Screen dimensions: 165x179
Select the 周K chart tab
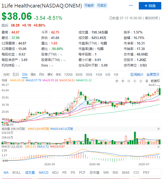click(x=33, y=74)
